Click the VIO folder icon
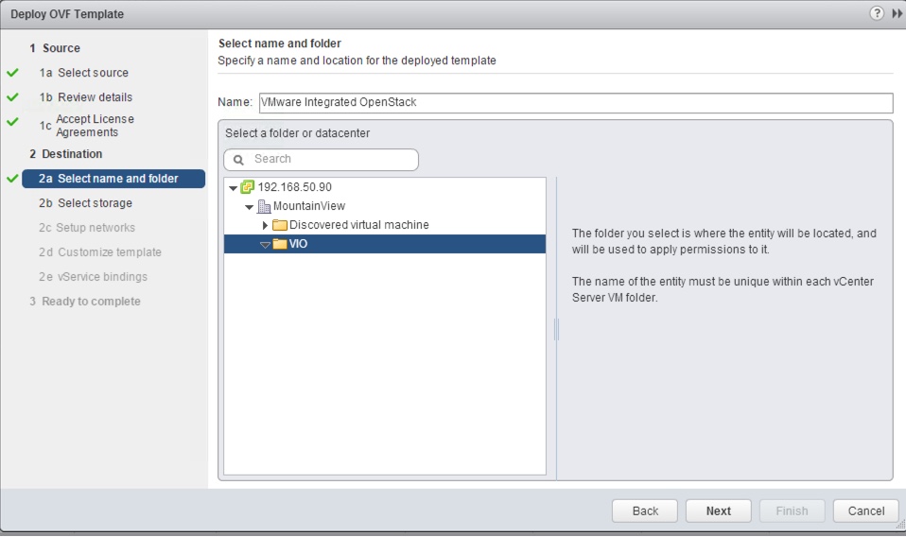The image size is (906, 537). point(280,244)
